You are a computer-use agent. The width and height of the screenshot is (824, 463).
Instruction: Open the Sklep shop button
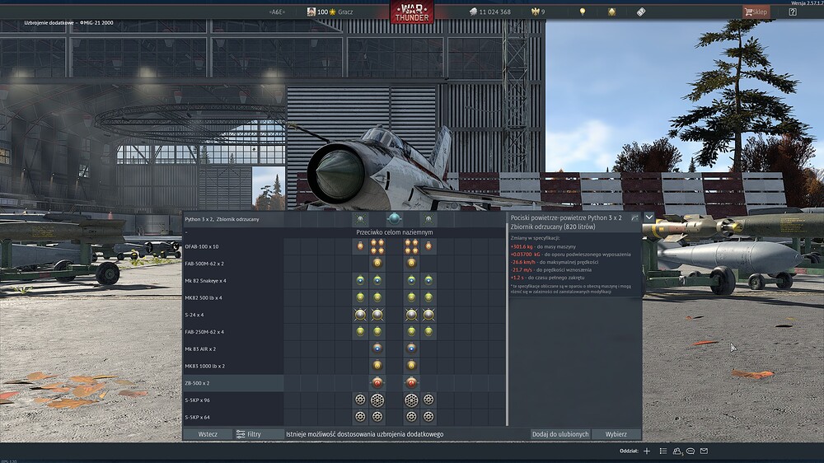pyautogui.click(x=756, y=12)
